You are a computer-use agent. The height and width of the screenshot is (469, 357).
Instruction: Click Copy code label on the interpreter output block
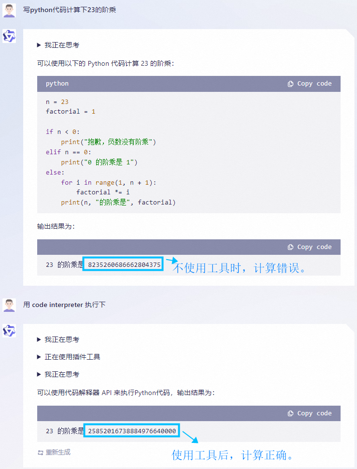(x=314, y=413)
